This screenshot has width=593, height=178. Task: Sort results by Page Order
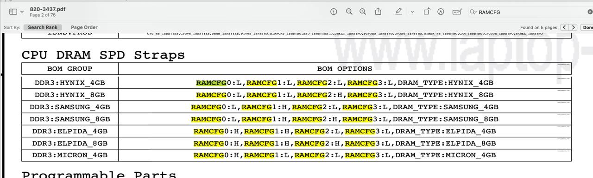[84, 27]
